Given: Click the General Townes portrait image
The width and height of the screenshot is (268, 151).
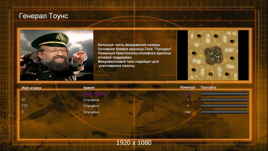Looking at the screenshot, I should (57, 55).
